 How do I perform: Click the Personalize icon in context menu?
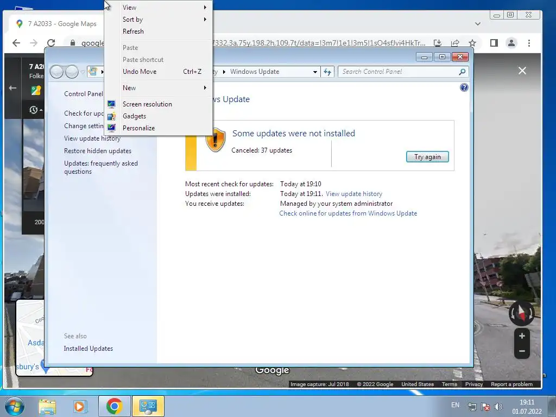(111, 128)
